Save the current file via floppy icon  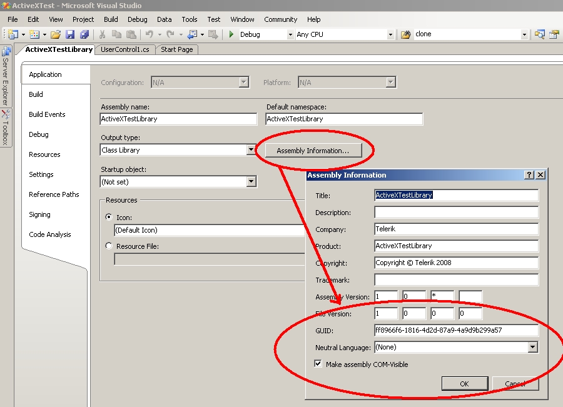(x=70, y=34)
